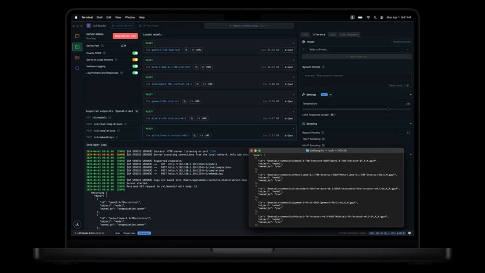The width and height of the screenshot is (485, 273).
Task: Disable the Enable CORS toggle
Action: (135, 53)
